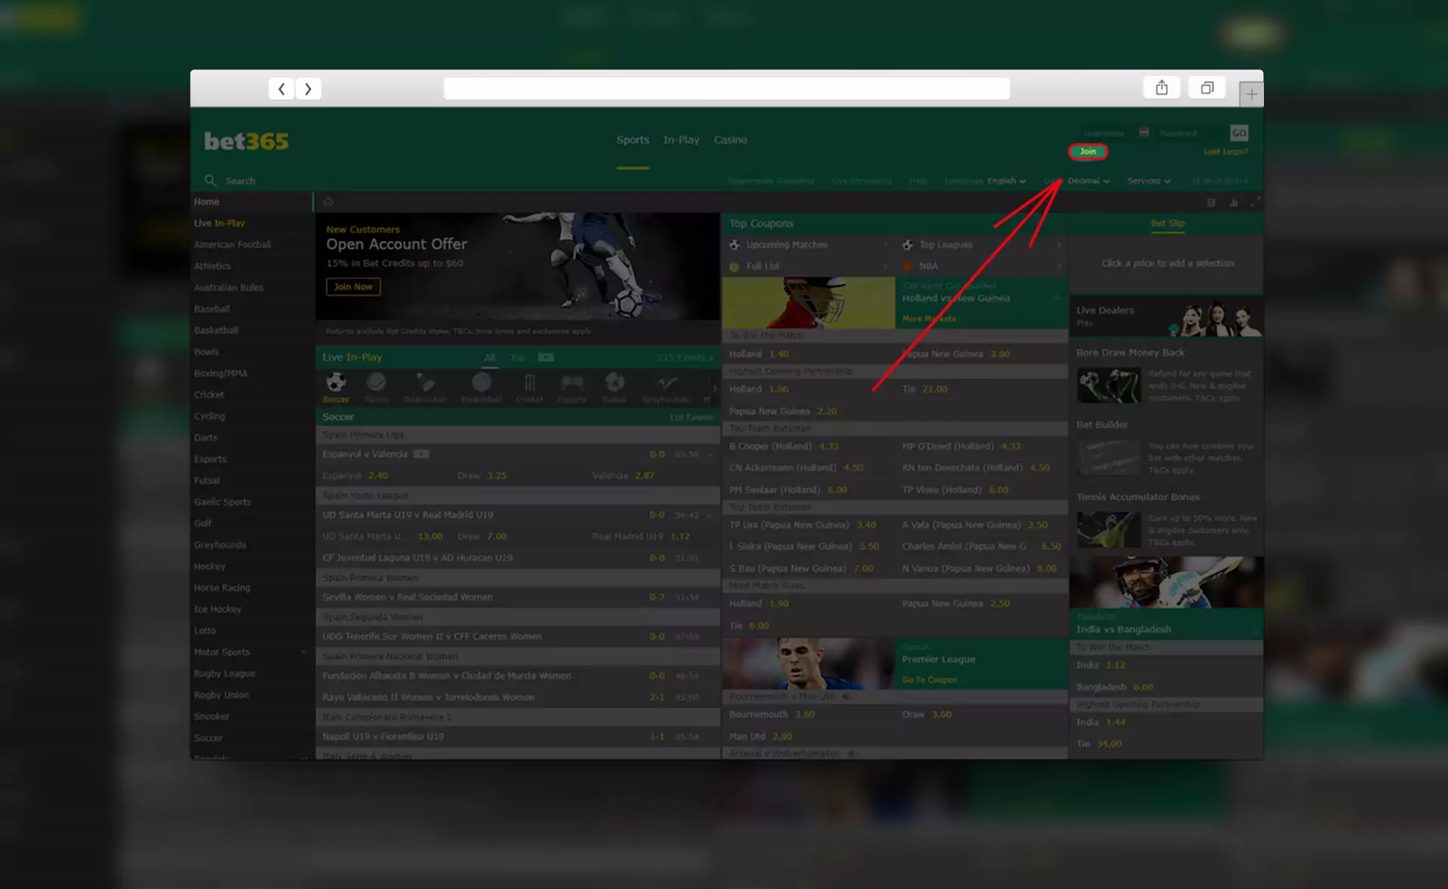This screenshot has height=889, width=1448.
Task: Open the In-Play header tab
Action: (x=681, y=140)
